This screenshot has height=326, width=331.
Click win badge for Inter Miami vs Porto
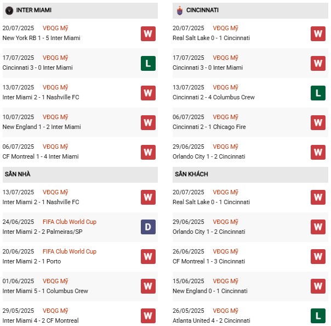click(x=148, y=256)
